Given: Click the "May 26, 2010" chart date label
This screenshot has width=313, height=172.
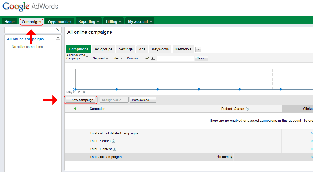Looking at the screenshot, I should (x=75, y=92).
